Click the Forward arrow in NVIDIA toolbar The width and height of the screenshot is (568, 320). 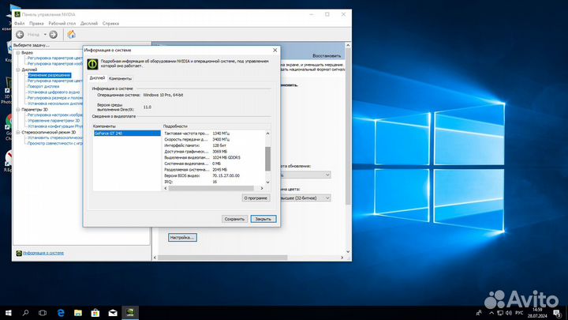pos(54,35)
